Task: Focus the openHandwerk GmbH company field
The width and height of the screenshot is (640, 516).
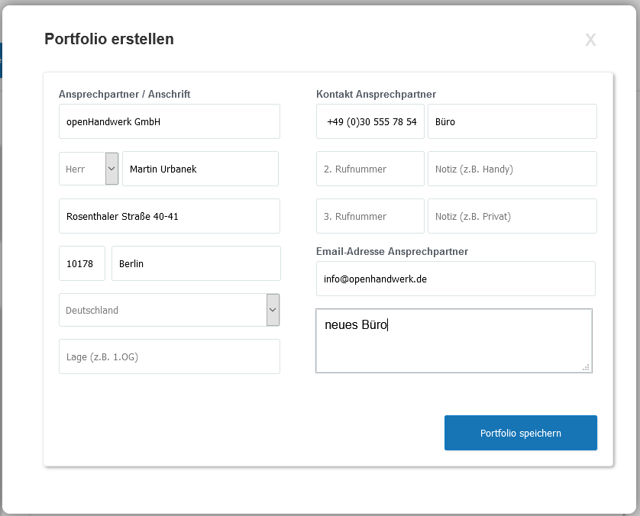Action: point(170,121)
